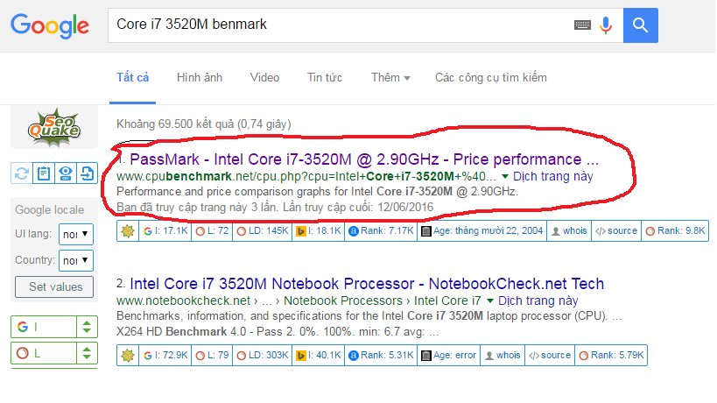Click SeoQuake save file arrow icon
This screenshot has height=403, width=717.
tap(87, 173)
